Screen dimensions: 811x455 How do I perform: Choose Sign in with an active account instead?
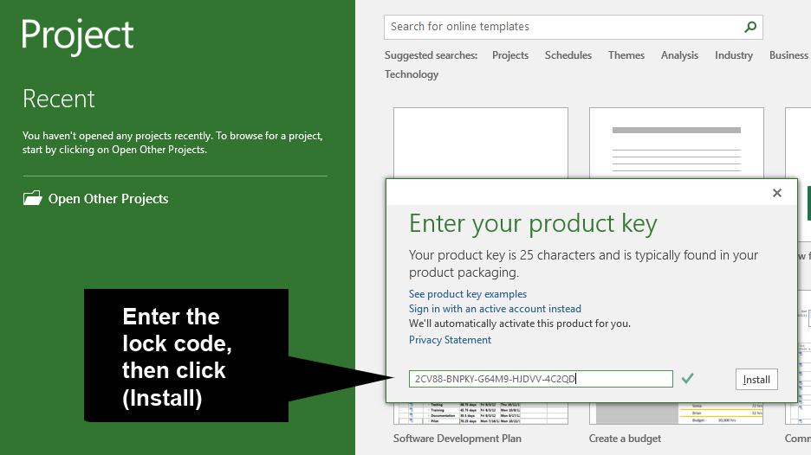(x=495, y=309)
